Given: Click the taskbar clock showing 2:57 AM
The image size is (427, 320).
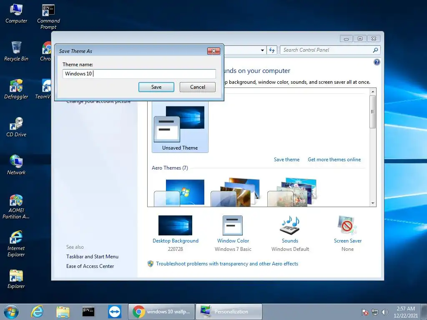Looking at the screenshot, I should tap(405, 312).
